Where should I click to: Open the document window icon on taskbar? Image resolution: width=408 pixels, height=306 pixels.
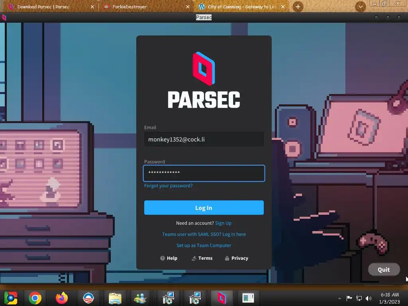click(248, 298)
